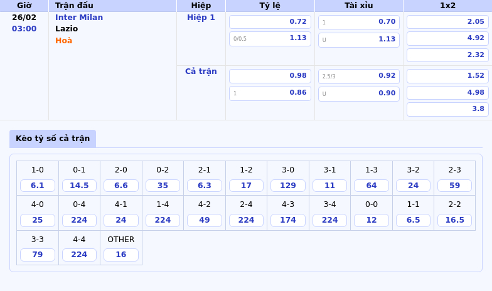Pick the 1-2 score odds 17

pyautogui.click(x=246, y=186)
